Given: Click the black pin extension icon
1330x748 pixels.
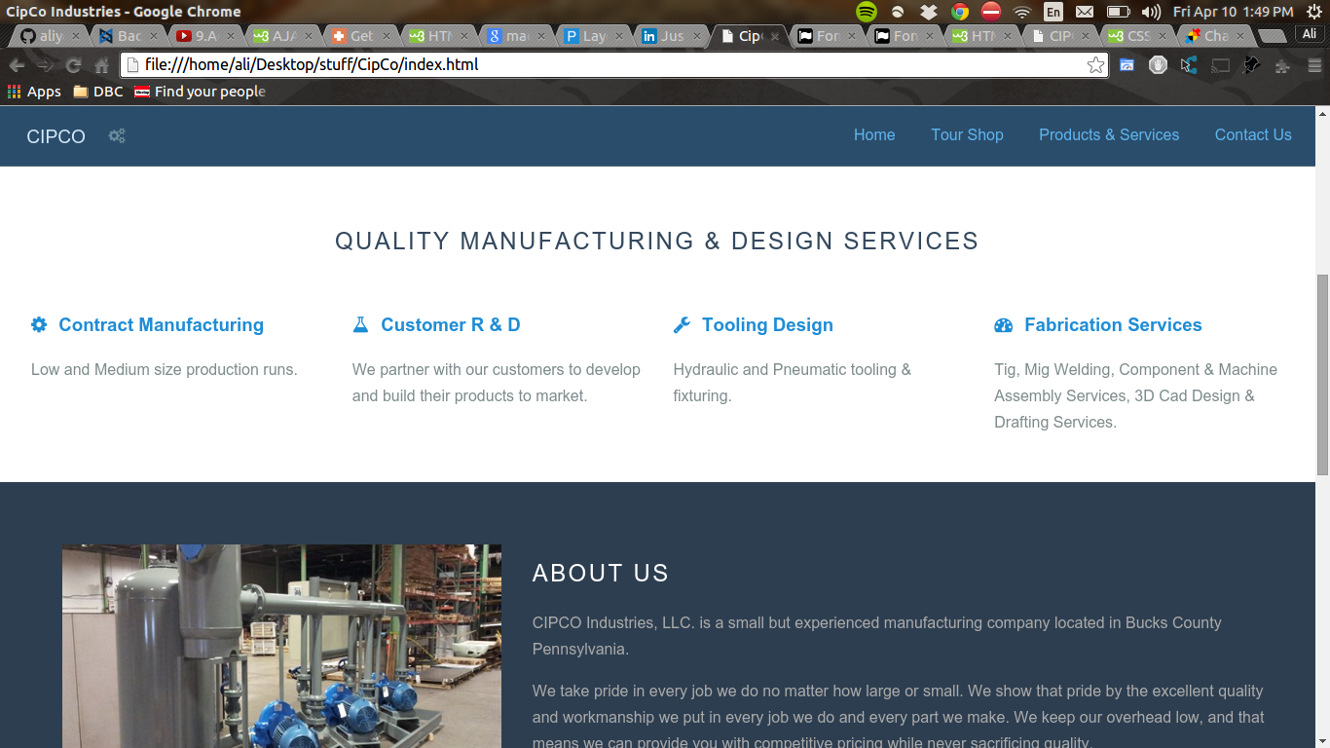Looking at the screenshot, I should pyautogui.click(x=1251, y=65).
